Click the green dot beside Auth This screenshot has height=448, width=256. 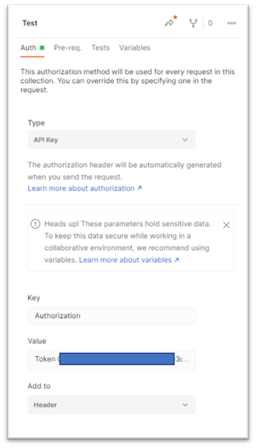coord(42,48)
